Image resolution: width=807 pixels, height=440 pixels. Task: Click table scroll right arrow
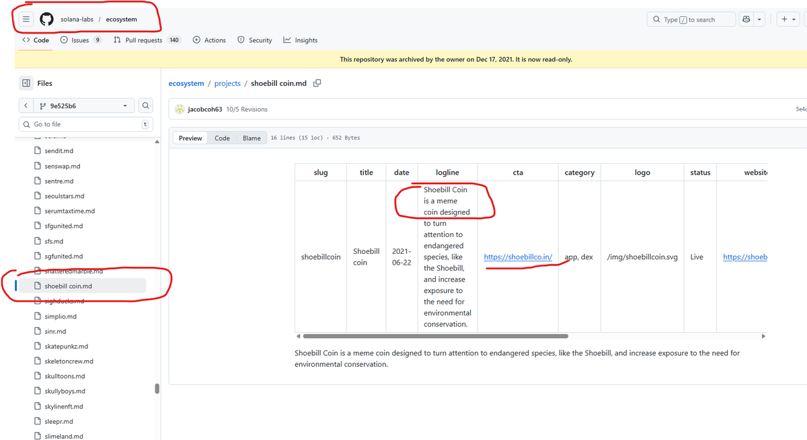(763, 336)
